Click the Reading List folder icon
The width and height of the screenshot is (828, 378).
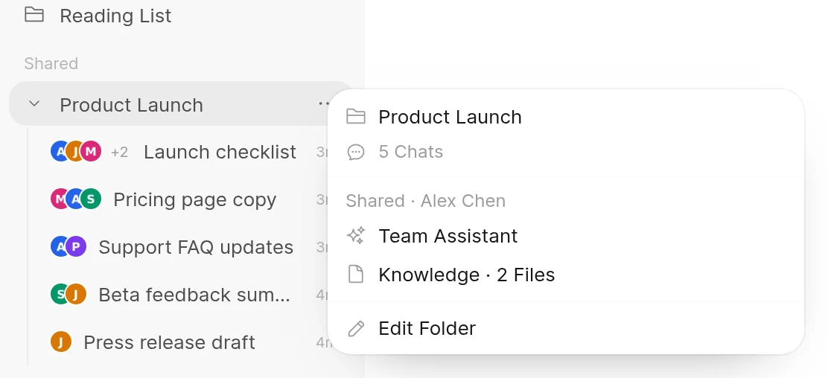(34, 14)
